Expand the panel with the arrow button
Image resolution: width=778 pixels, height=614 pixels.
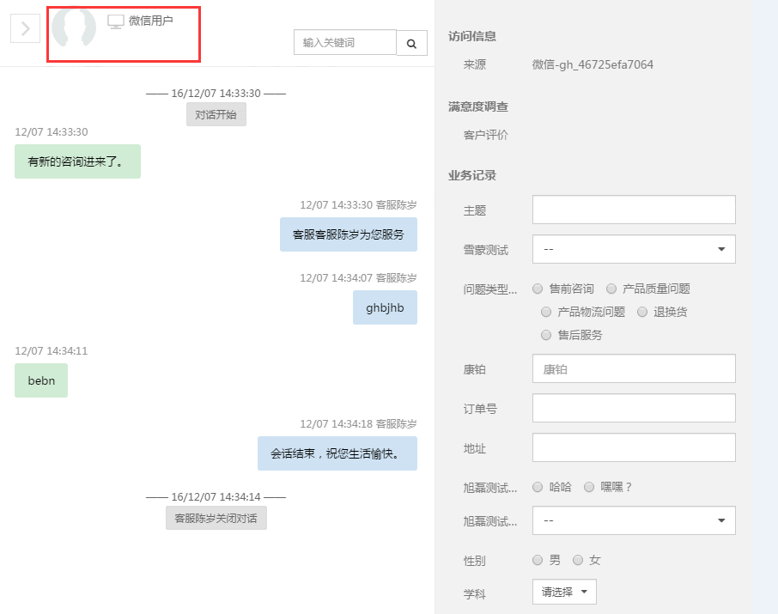(25, 28)
